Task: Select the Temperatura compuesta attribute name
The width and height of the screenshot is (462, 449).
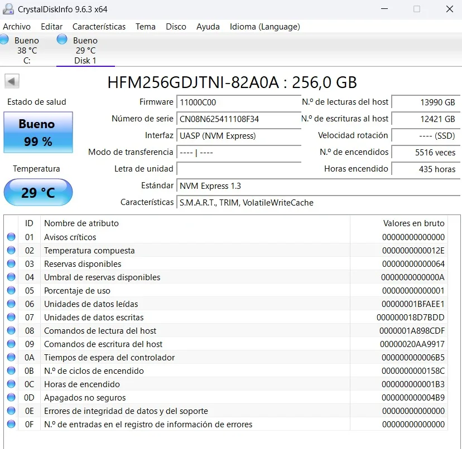Action: [89, 251]
